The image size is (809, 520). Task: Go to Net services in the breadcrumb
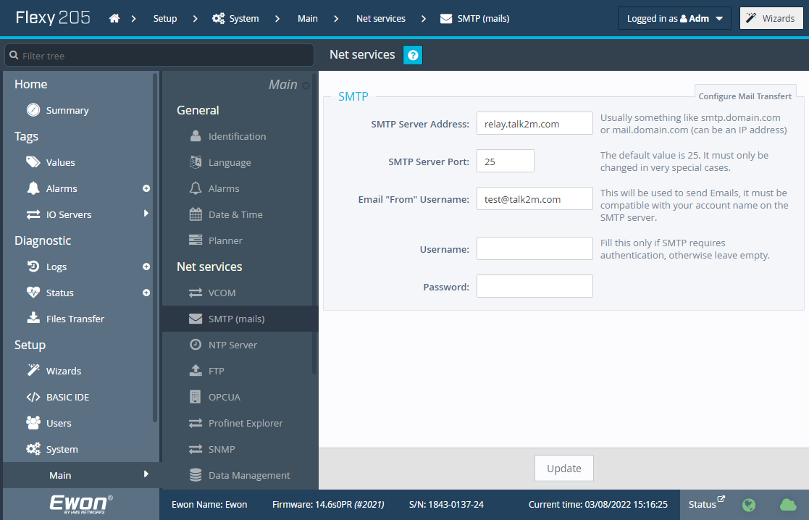pos(381,19)
